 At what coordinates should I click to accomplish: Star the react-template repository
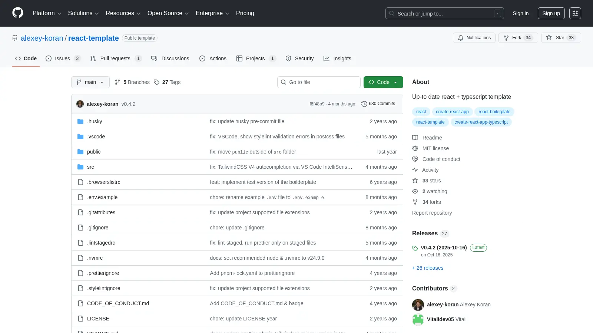[x=561, y=38]
